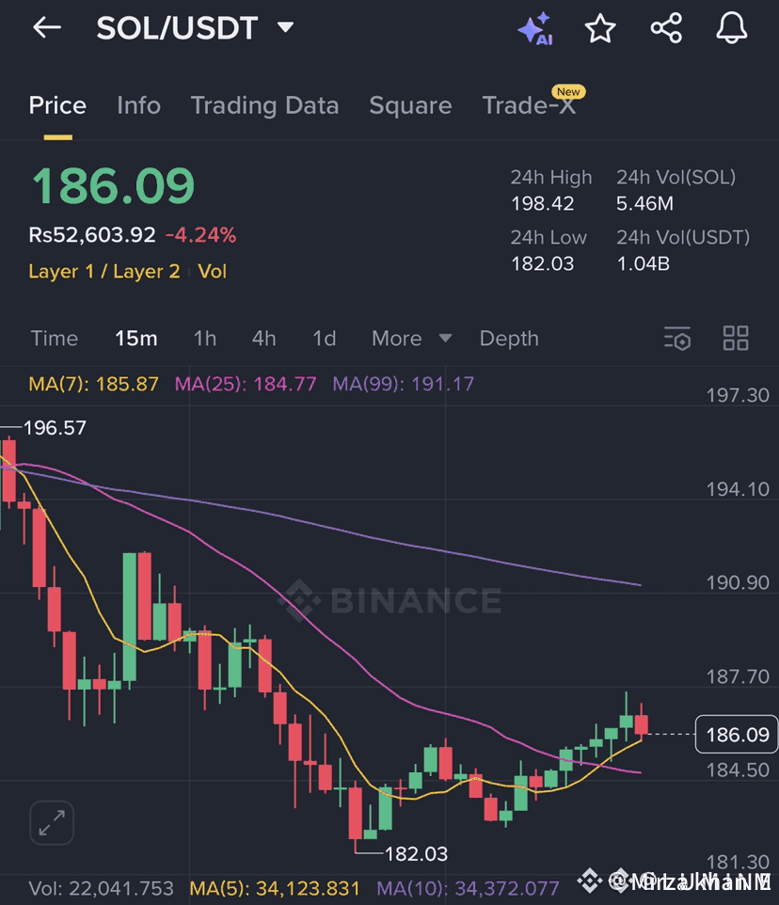Select the Time chart interval
The image size is (779, 905).
point(55,339)
